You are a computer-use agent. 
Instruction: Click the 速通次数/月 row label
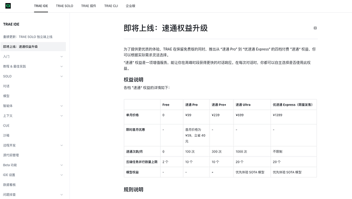[x=134, y=152]
